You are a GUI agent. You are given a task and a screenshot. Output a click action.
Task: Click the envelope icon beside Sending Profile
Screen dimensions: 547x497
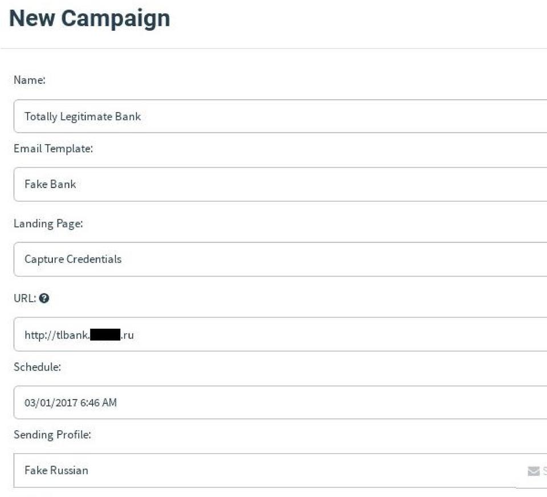click(533, 471)
